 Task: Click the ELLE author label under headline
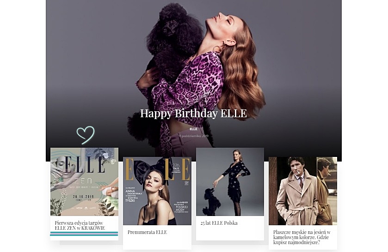click(193, 129)
